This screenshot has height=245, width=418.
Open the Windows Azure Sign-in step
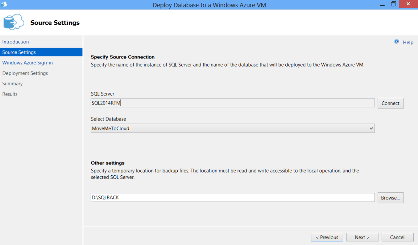pos(27,63)
